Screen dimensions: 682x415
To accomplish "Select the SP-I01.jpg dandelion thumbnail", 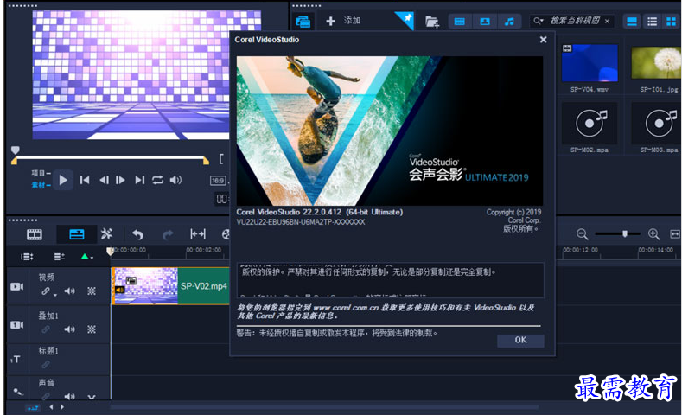I will (656, 63).
